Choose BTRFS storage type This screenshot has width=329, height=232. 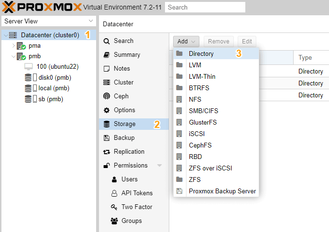pyautogui.click(x=216, y=88)
